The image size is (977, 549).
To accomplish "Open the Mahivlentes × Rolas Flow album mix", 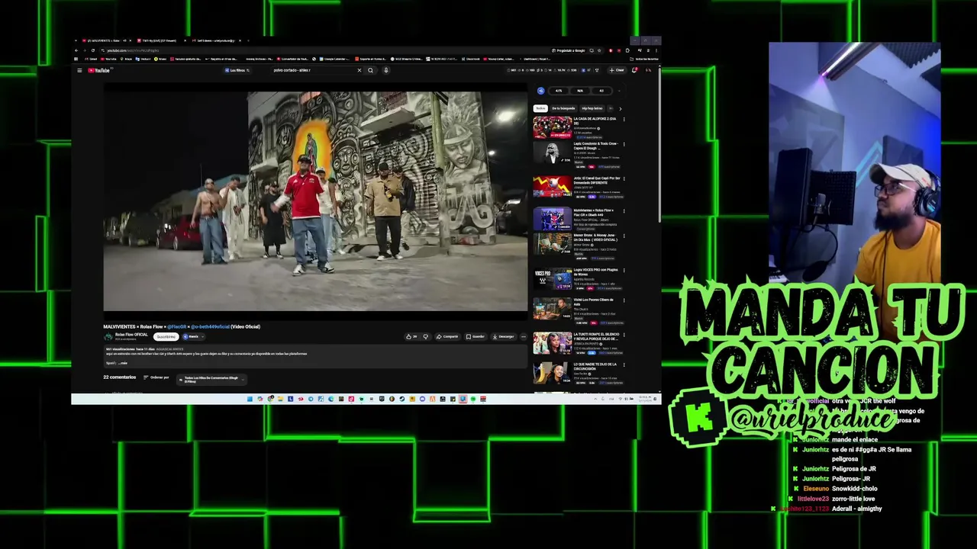I will pyautogui.click(x=553, y=219).
